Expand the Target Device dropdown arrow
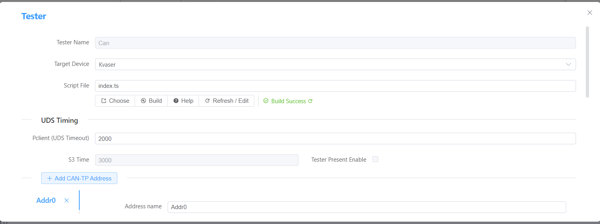600x224 pixels. point(568,64)
